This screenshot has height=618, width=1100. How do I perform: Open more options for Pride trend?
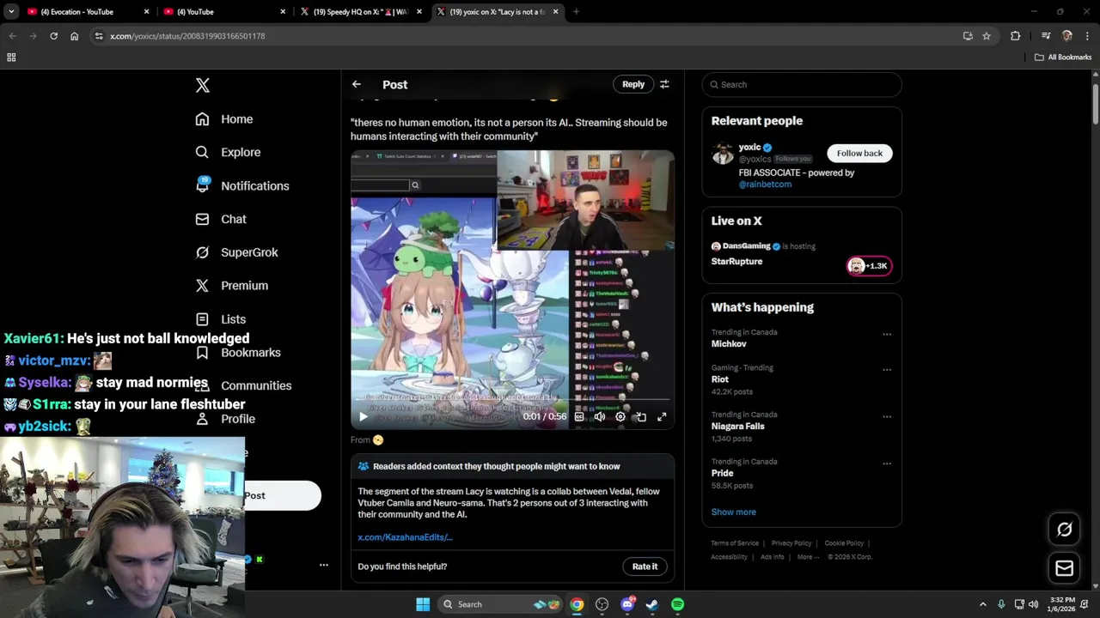pos(887,463)
